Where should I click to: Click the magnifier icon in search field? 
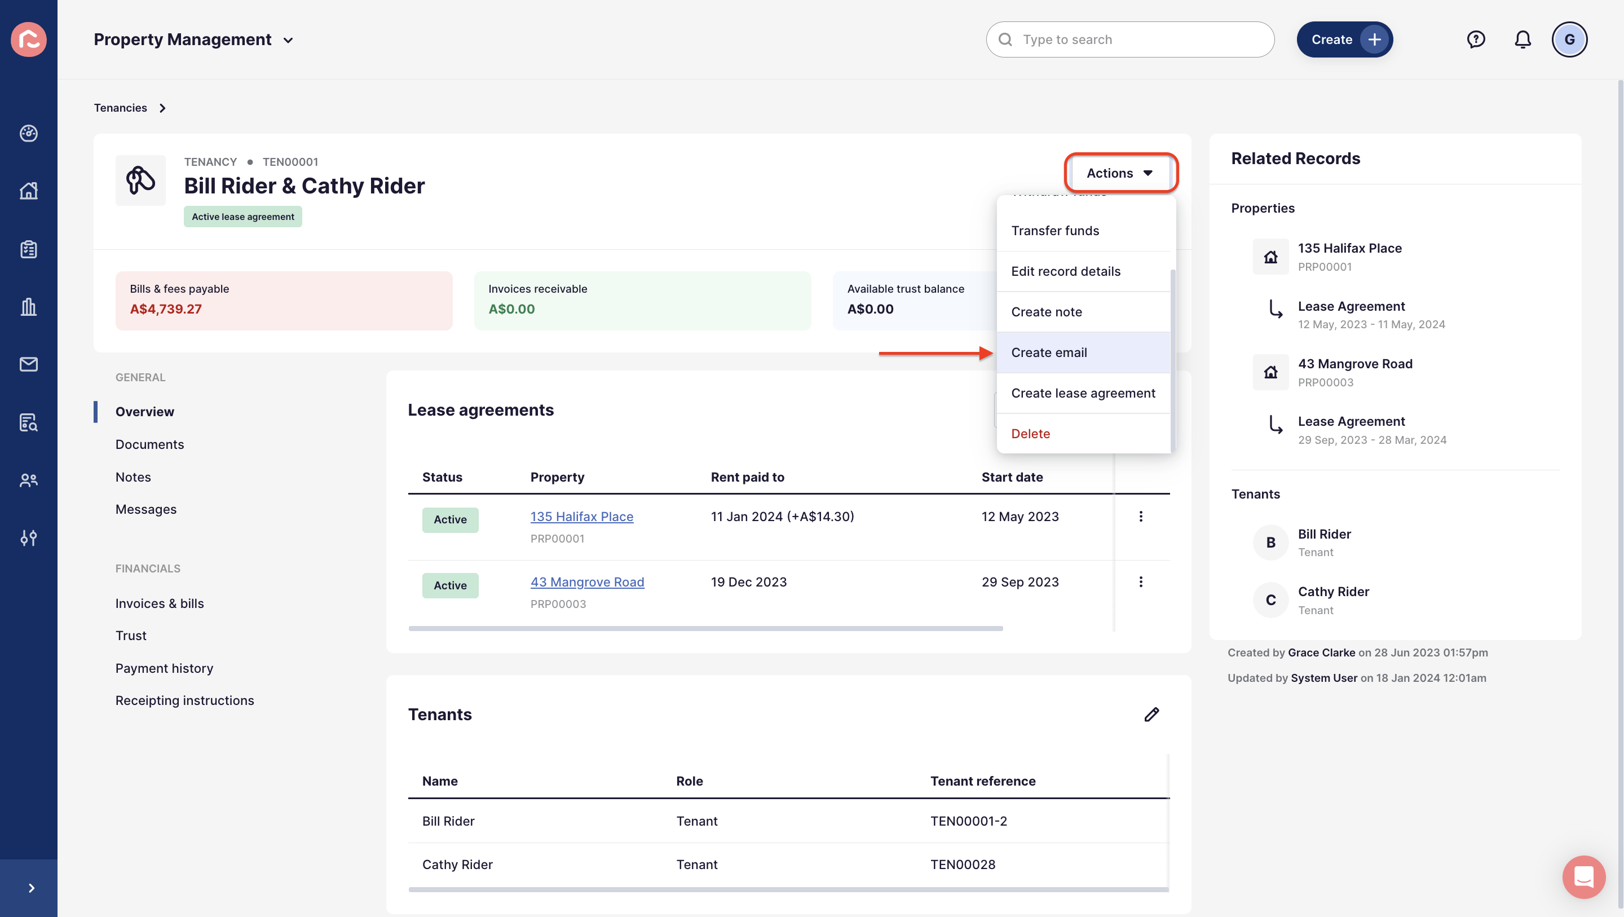[1005, 39]
